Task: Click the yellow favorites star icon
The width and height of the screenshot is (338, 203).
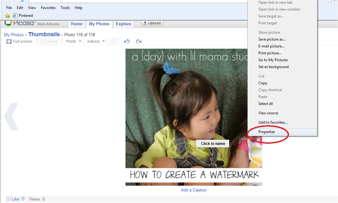Action: pyautogui.click(x=7, y=16)
